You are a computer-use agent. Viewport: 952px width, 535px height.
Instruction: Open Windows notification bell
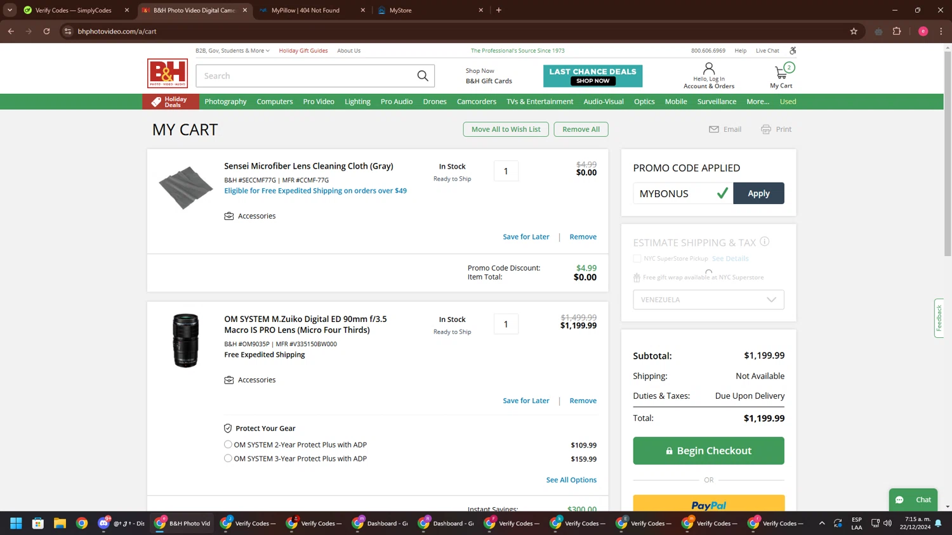pyautogui.click(x=938, y=523)
